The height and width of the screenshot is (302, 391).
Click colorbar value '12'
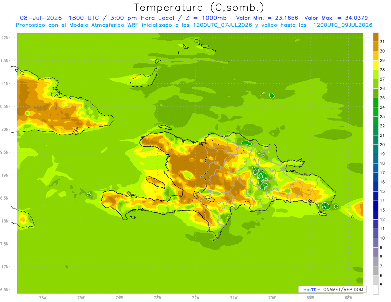pos(382,220)
